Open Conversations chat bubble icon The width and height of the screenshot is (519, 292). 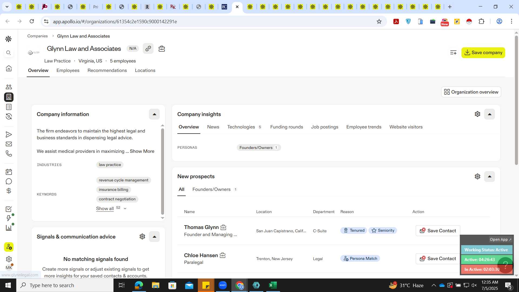click(x=9, y=181)
